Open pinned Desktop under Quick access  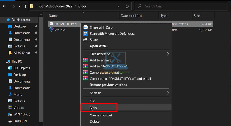click(20, 26)
